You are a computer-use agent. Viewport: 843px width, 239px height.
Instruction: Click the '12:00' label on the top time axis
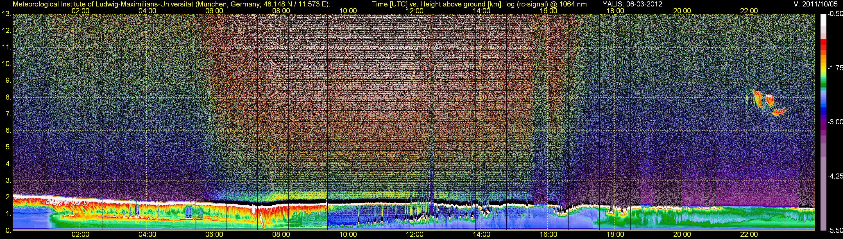click(x=415, y=11)
